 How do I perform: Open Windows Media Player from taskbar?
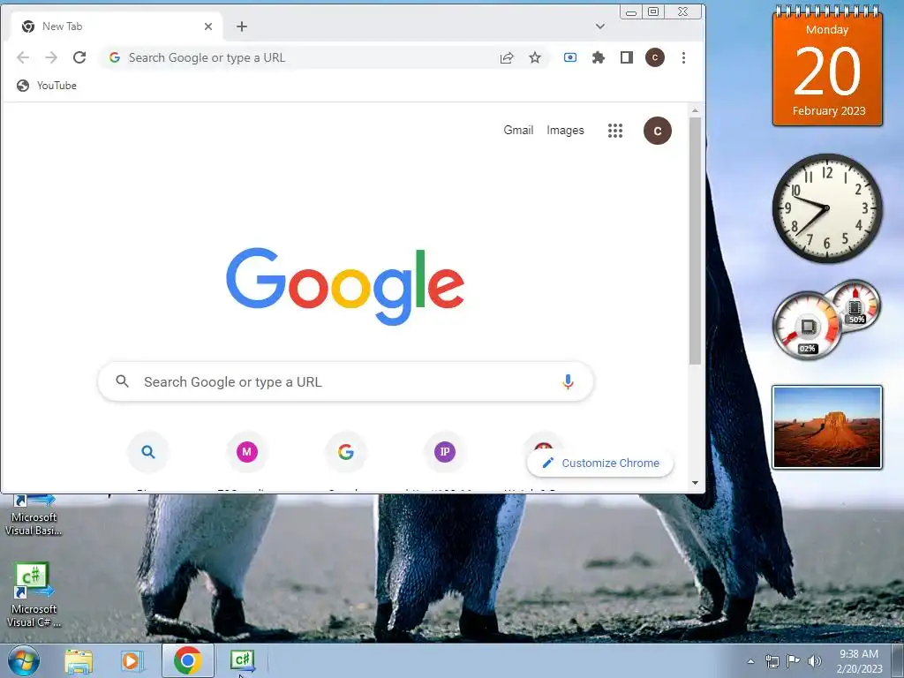(132, 661)
